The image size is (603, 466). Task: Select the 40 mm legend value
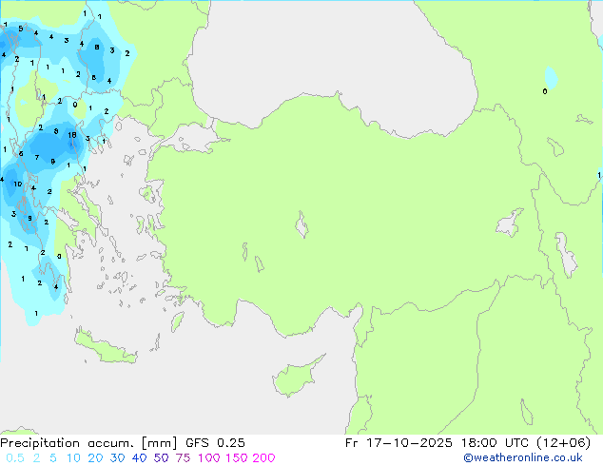(139, 458)
